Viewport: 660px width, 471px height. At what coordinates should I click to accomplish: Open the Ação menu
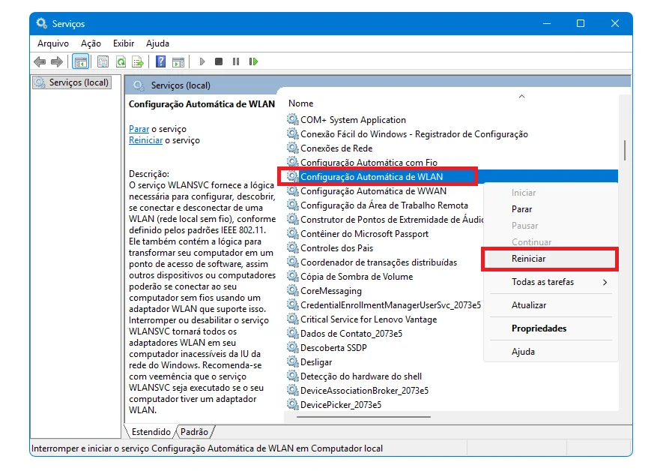[x=91, y=43]
